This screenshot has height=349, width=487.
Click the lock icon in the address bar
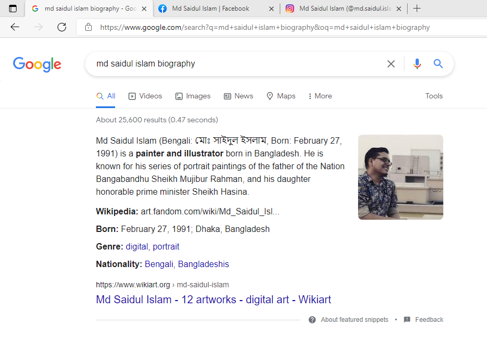point(88,27)
